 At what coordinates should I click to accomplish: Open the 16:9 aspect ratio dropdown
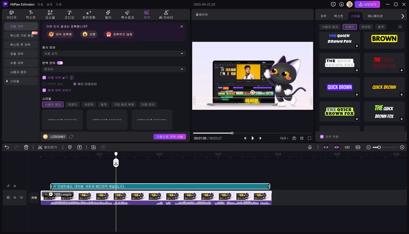(283, 138)
